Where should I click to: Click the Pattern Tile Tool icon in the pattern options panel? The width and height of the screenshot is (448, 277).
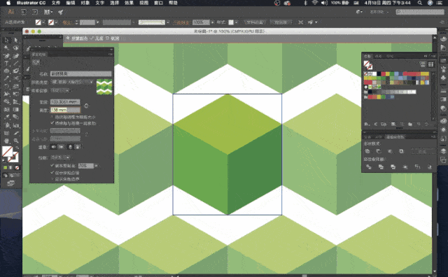coord(36,62)
